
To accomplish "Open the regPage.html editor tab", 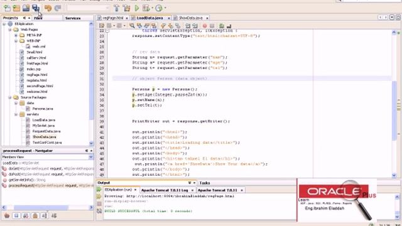I will 113,18.
